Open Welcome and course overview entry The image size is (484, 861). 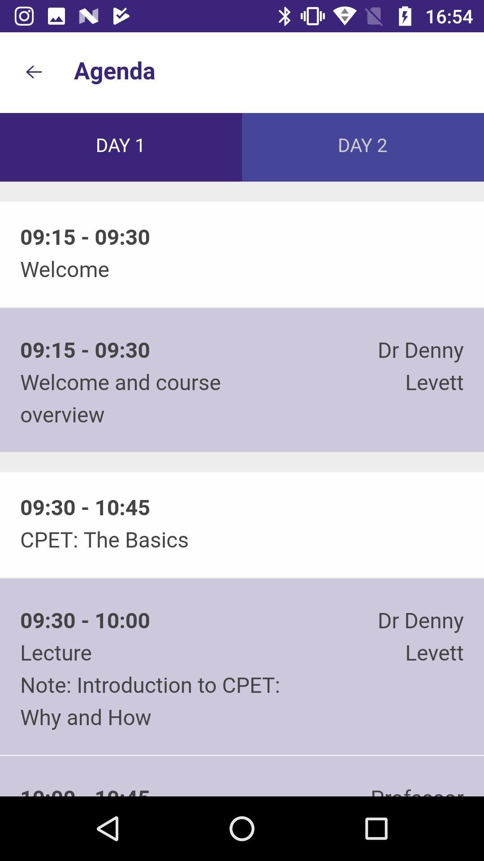(x=242, y=381)
